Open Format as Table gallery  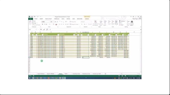(101, 23)
